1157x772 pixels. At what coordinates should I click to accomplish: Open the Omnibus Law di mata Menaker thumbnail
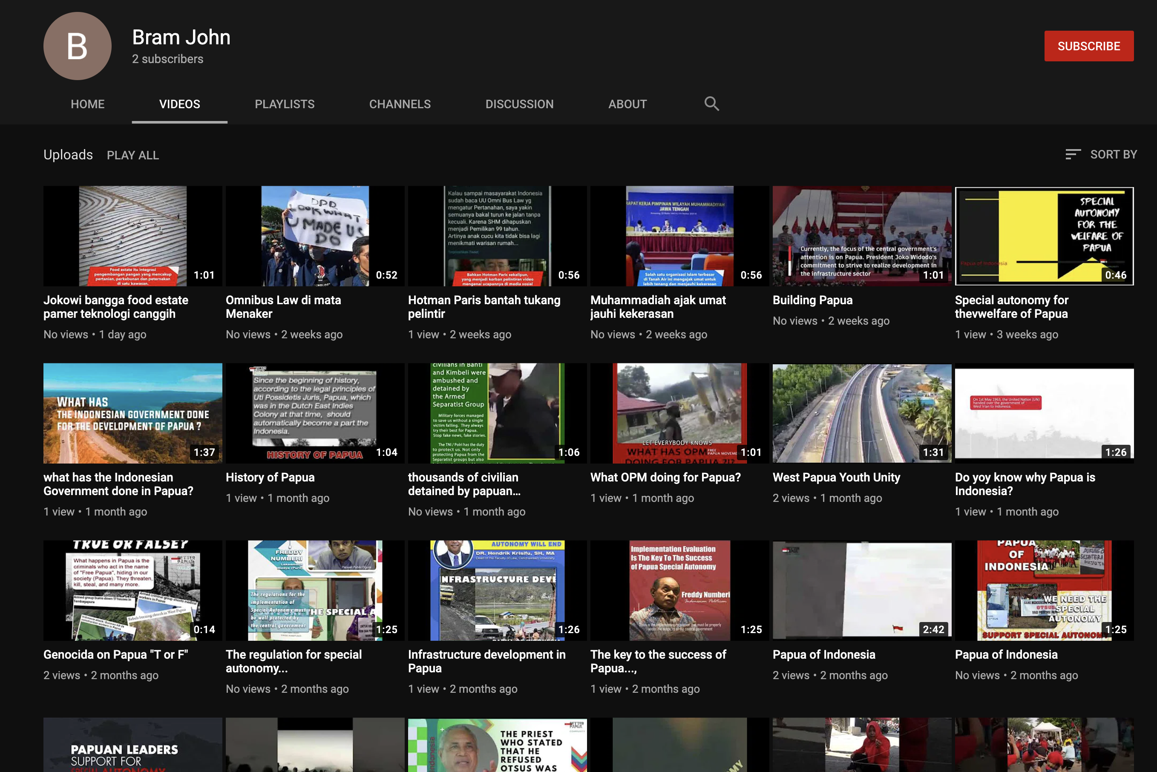[315, 236]
